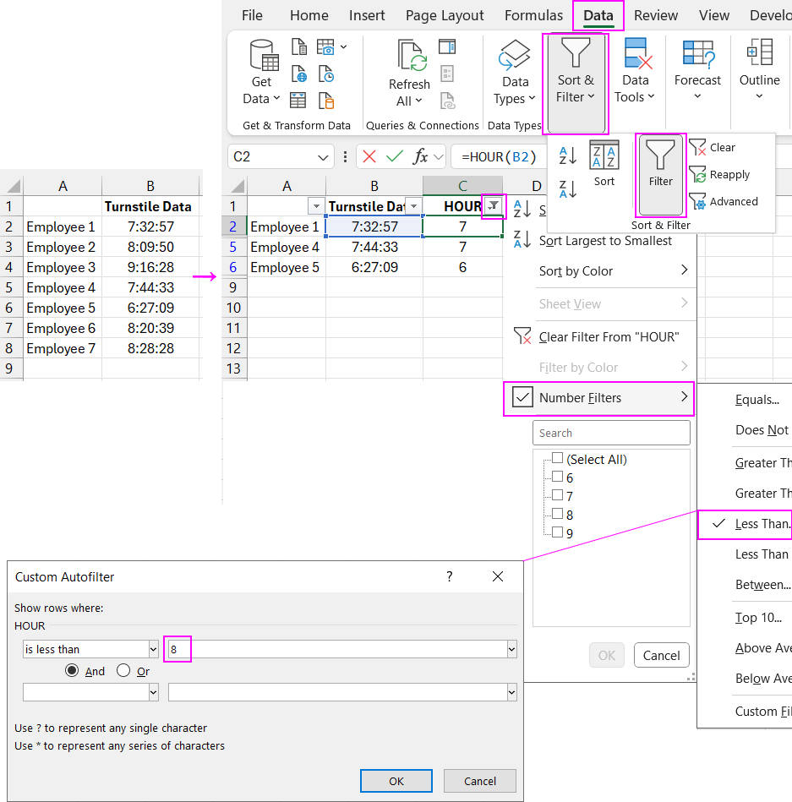Select the And radio button
The image size is (792, 802).
coord(74,671)
